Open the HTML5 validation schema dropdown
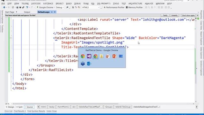Screen dimensions: 204x115 [x=98, y=7]
